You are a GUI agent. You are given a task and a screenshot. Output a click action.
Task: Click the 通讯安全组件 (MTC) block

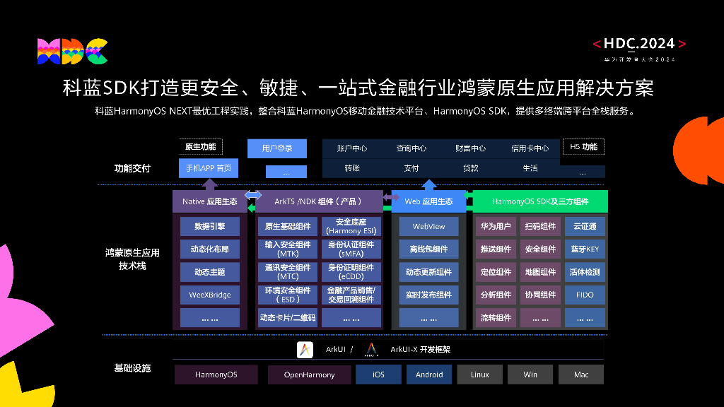coord(288,272)
